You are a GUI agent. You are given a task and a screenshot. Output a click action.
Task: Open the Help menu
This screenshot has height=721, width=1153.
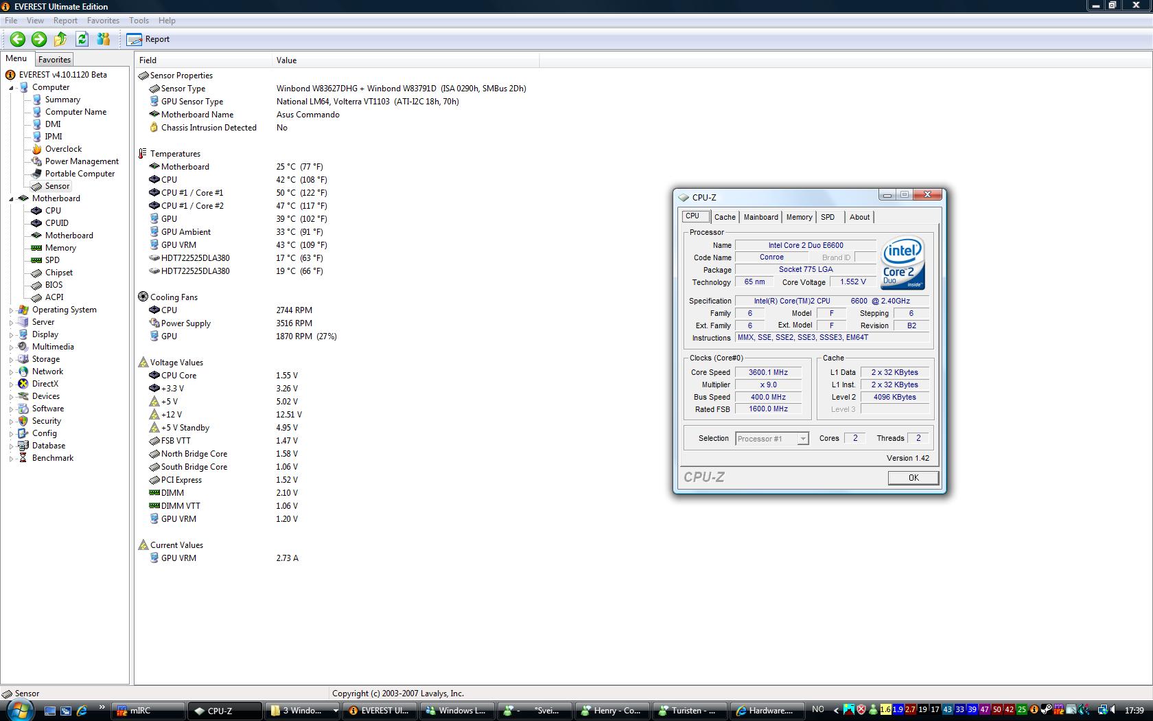[167, 21]
